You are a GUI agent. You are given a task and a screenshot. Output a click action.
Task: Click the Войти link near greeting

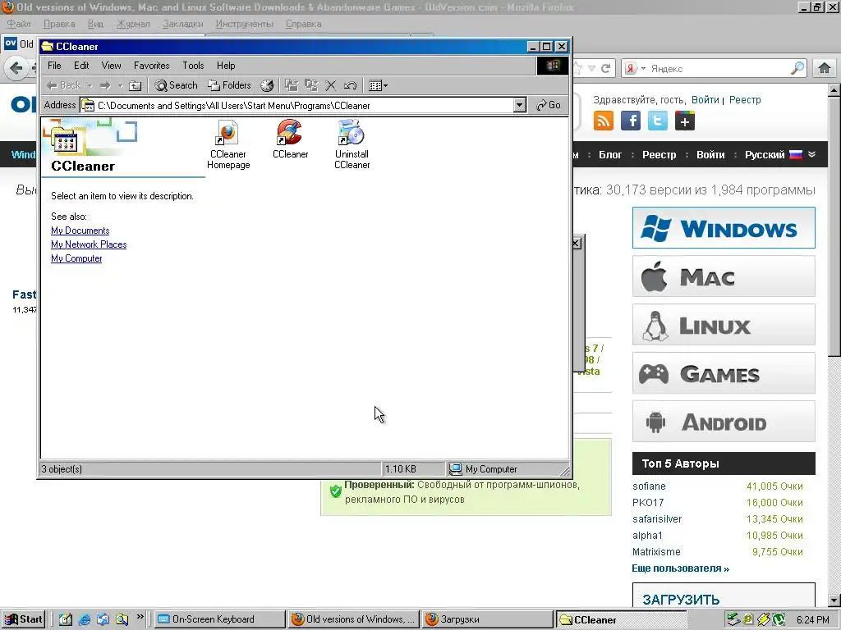click(705, 99)
